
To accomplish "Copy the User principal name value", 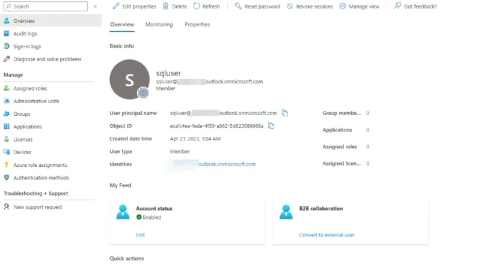I will click(x=285, y=113).
